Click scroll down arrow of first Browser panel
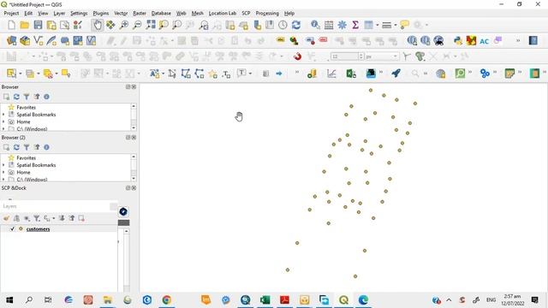Image resolution: width=548 pixels, height=308 pixels. [134, 128]
